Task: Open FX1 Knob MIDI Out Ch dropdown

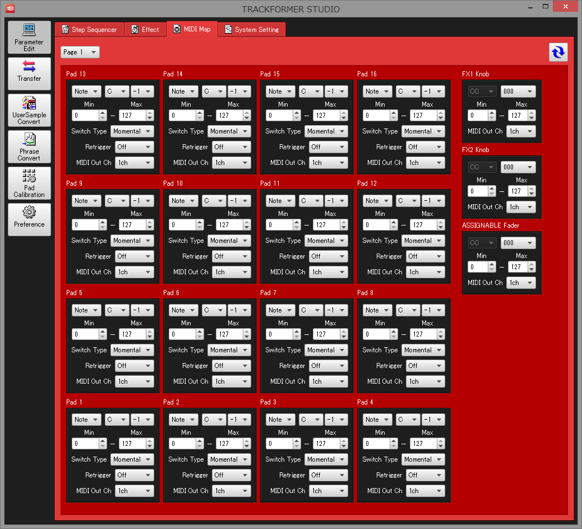Action: click(521, 131)
